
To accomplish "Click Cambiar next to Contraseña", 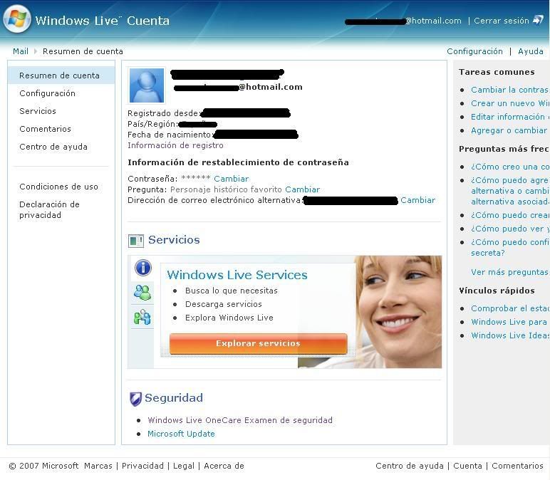I will [x=231, y=179].
